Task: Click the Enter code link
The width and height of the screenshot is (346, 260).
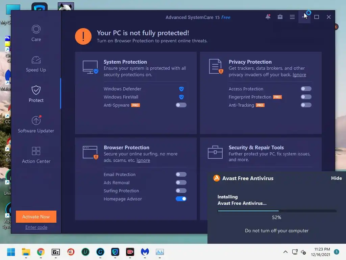Action: [x=36, y=227]
